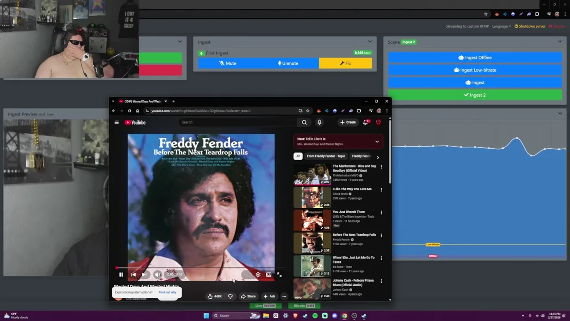Screen dimensions: 570x321
Task: Search YouTube with voice microphone
Action: [319, 122]
